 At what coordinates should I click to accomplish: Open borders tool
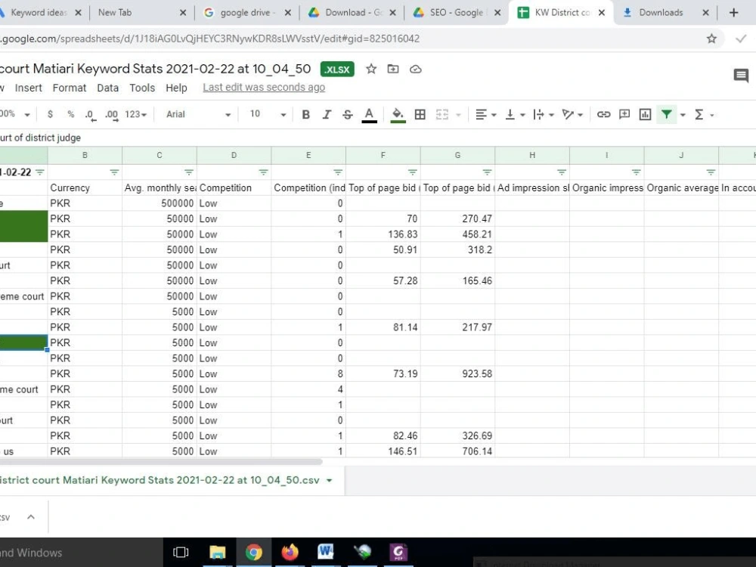click(x=420, y=114)
